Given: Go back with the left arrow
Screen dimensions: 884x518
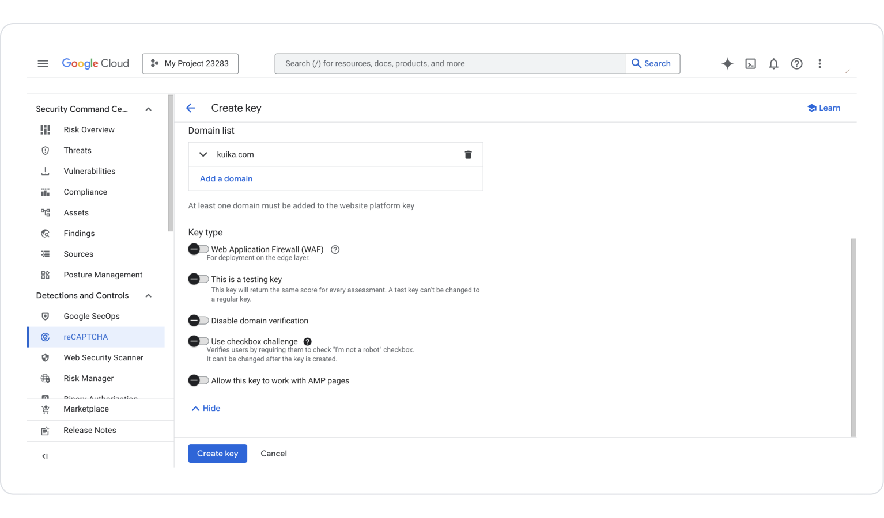Looking at the screenshot, I should click(x=191, y=108).
